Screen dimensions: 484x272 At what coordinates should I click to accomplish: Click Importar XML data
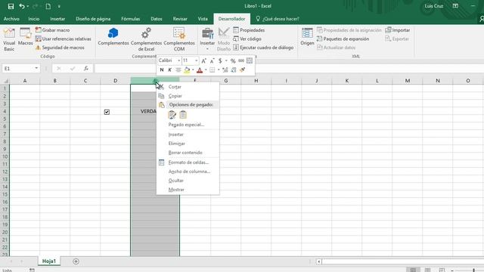[398, 30]
